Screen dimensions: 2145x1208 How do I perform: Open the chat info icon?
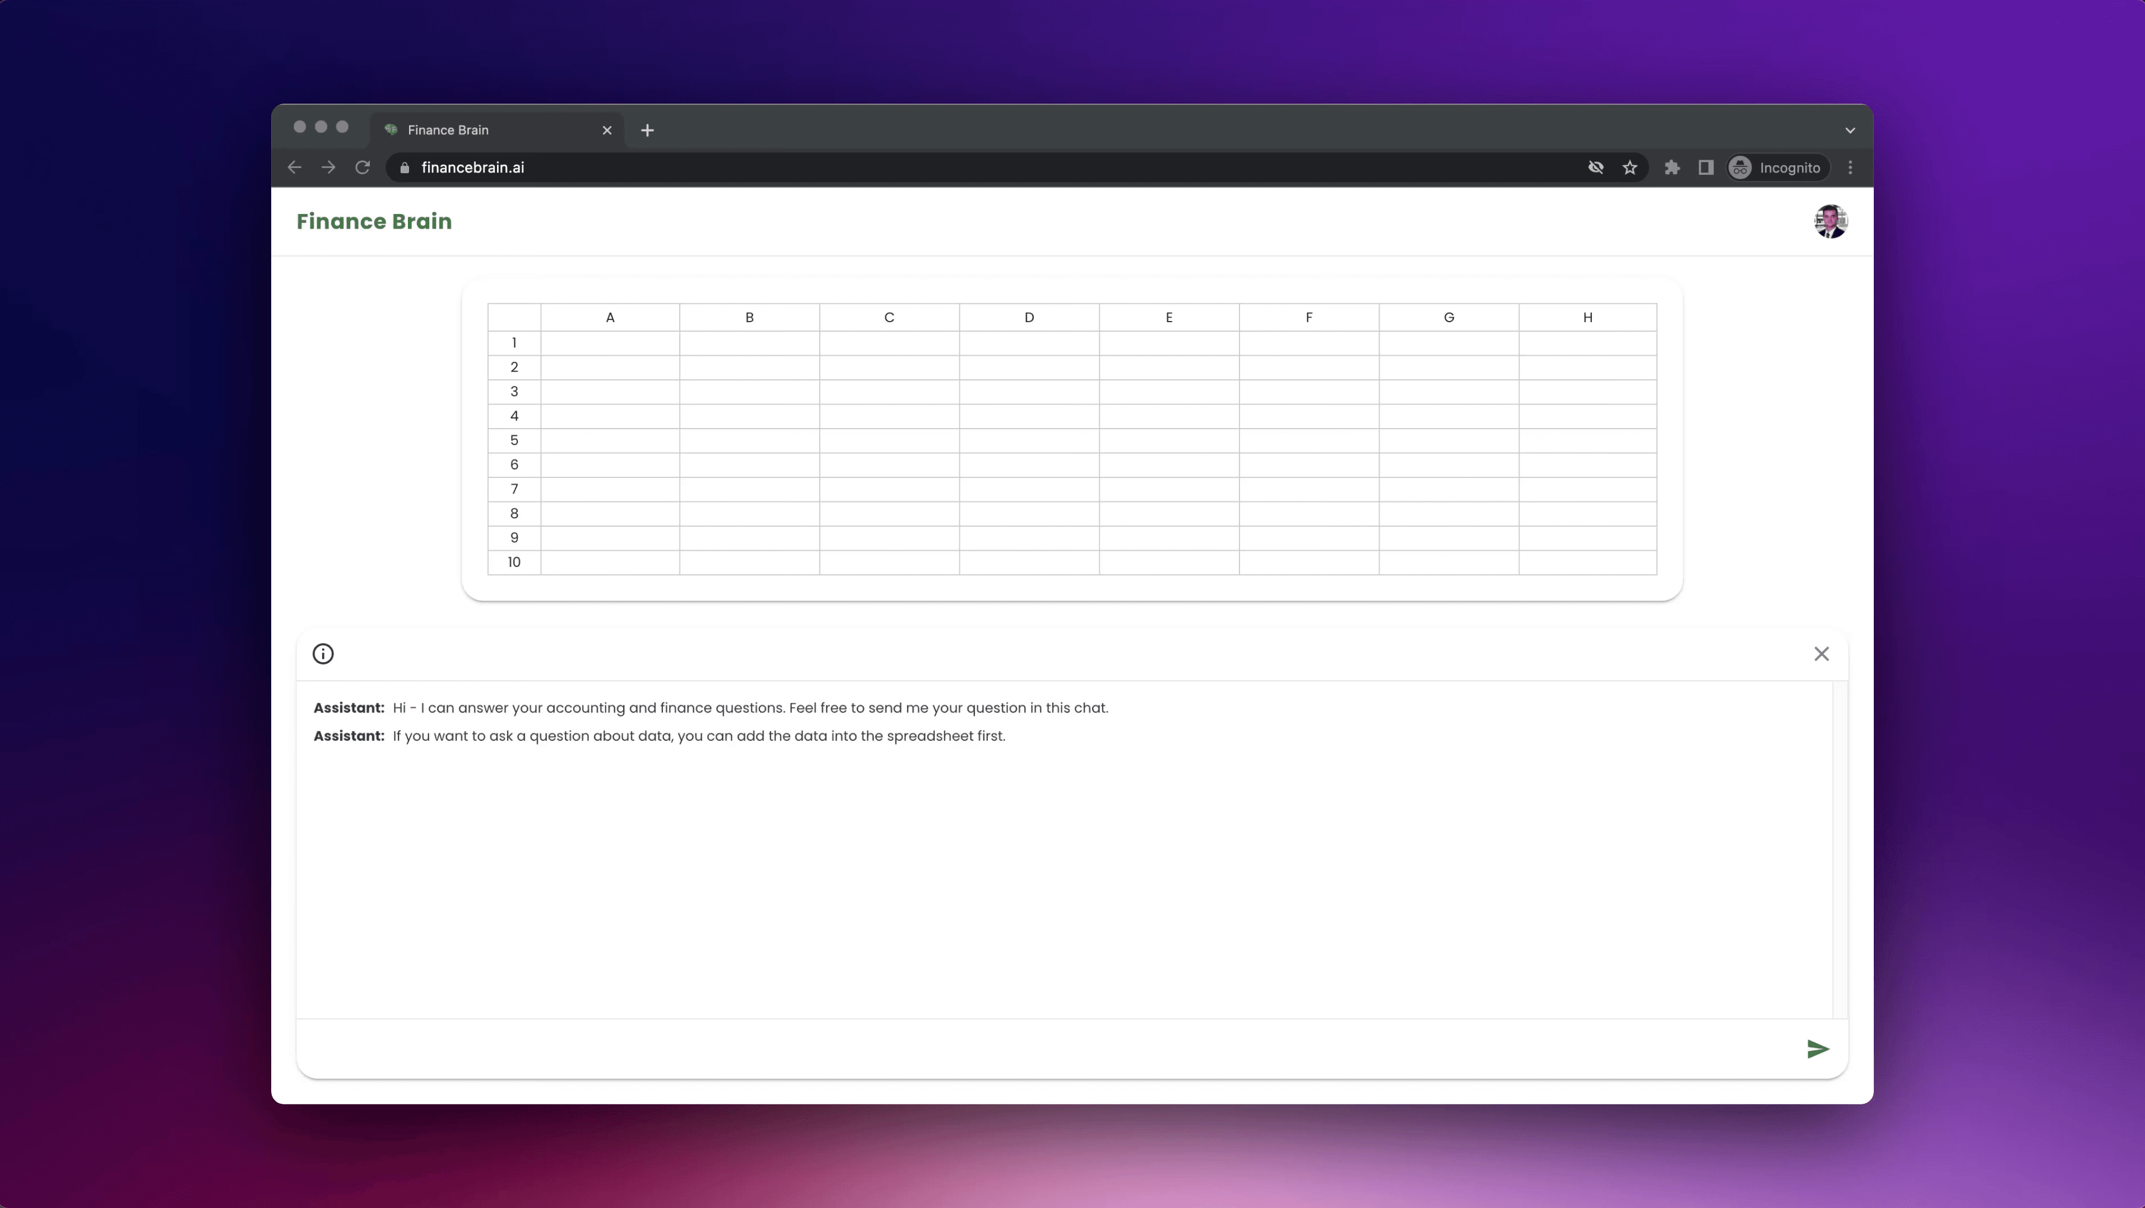coord(323,653)
